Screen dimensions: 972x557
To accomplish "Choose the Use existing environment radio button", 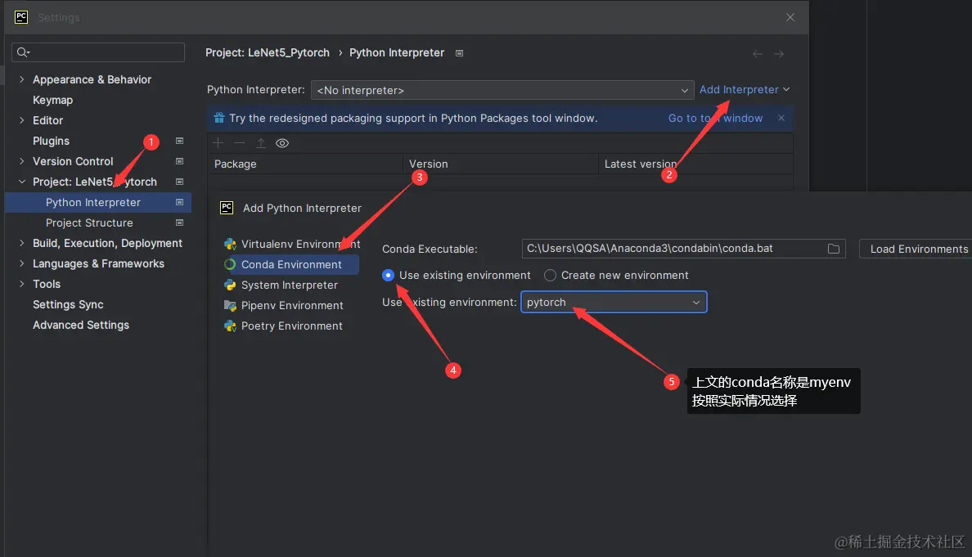I will pos(388,275).
